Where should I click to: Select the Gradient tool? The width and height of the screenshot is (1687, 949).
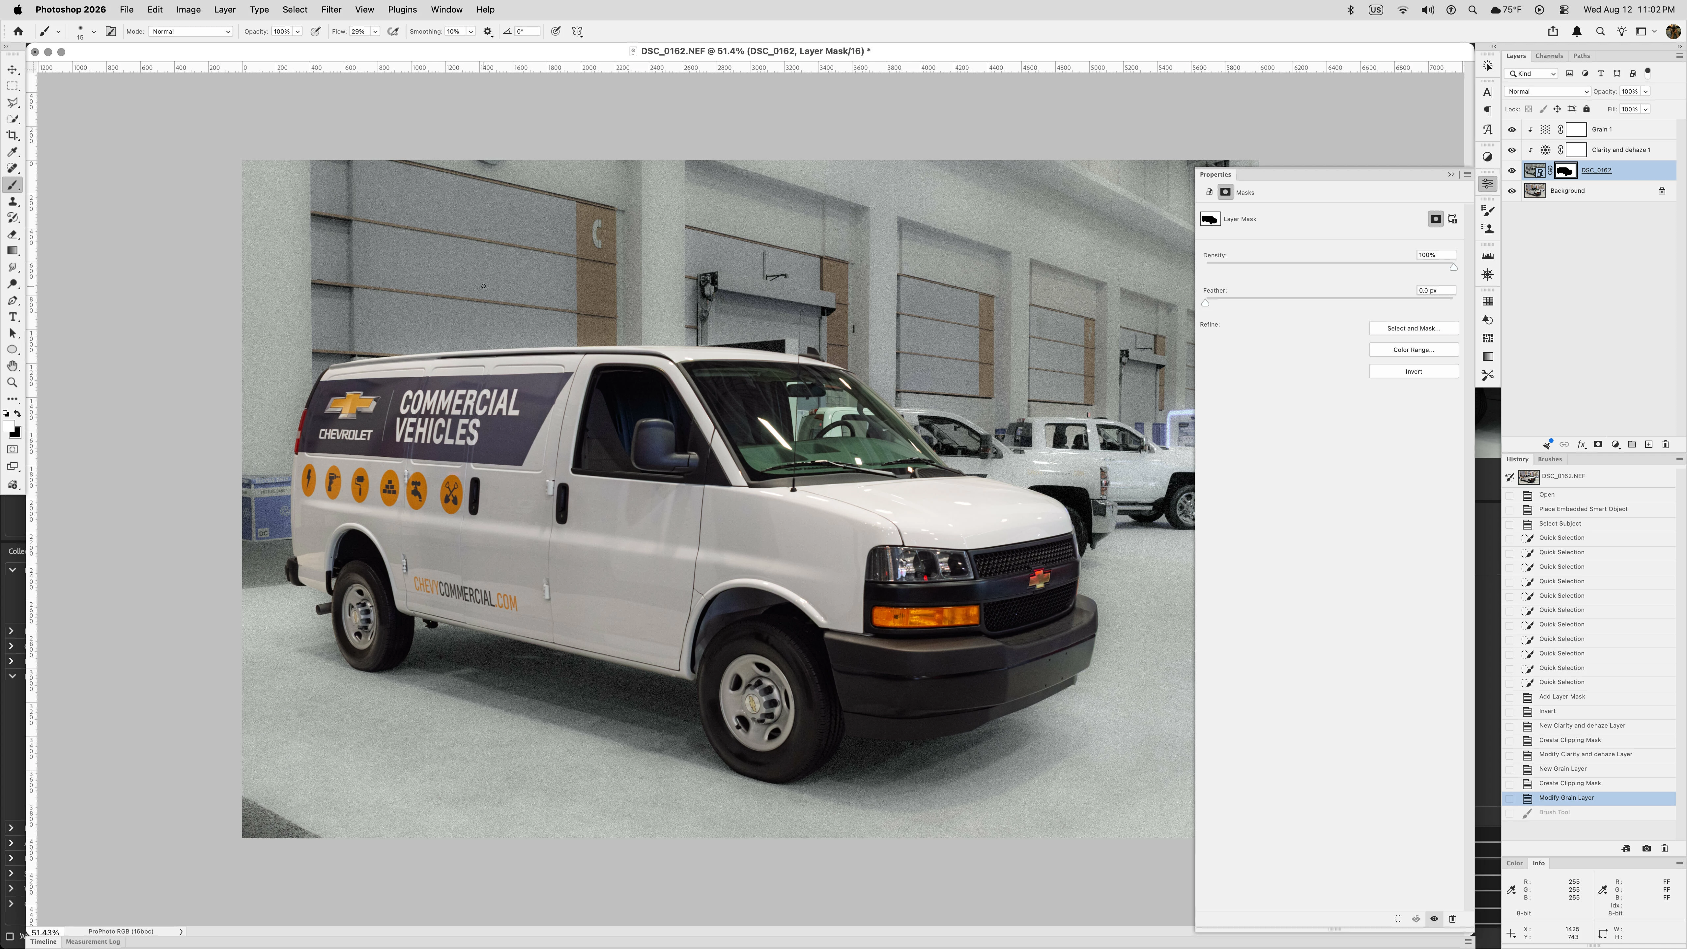coord(13,251)
